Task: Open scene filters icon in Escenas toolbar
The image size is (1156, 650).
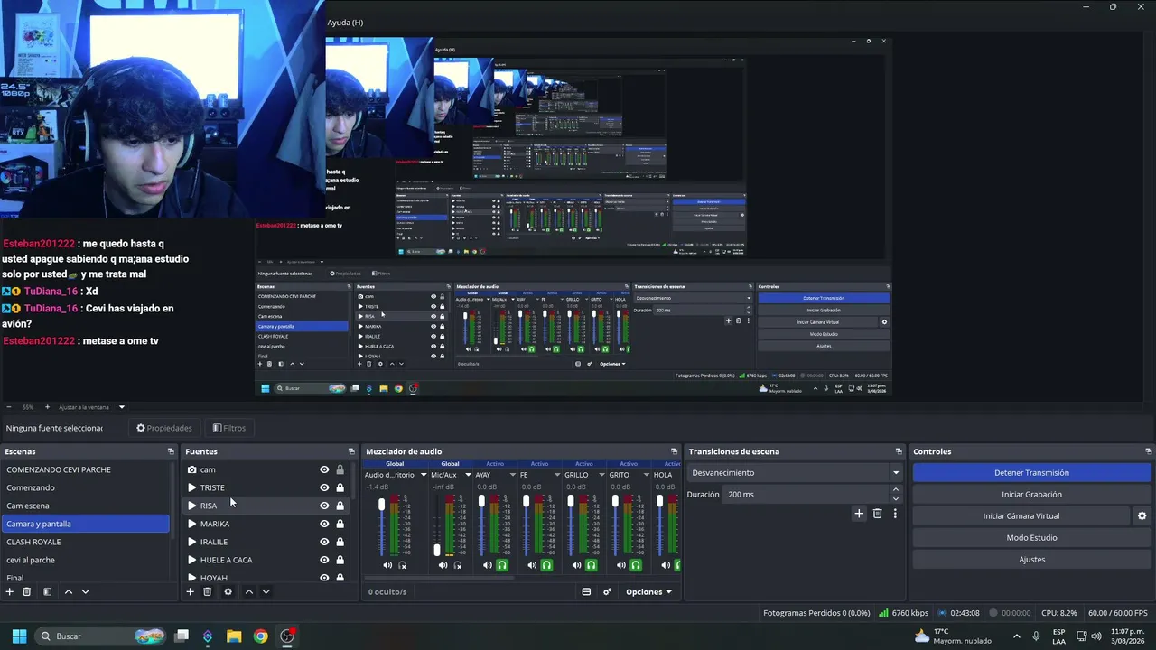Action: tap(47, 591)
